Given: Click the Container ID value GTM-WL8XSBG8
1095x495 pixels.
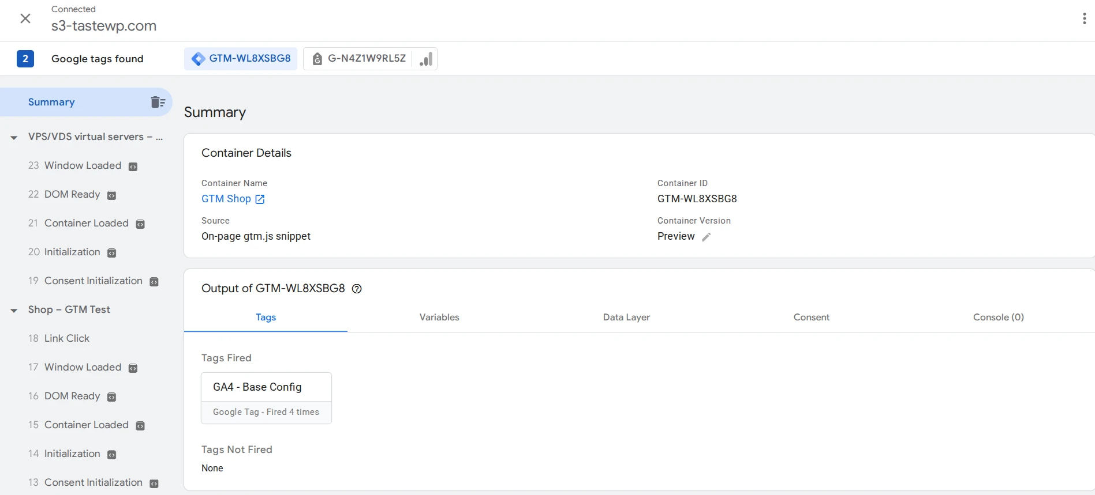Looking at the screenshot, I should [697, 199].
